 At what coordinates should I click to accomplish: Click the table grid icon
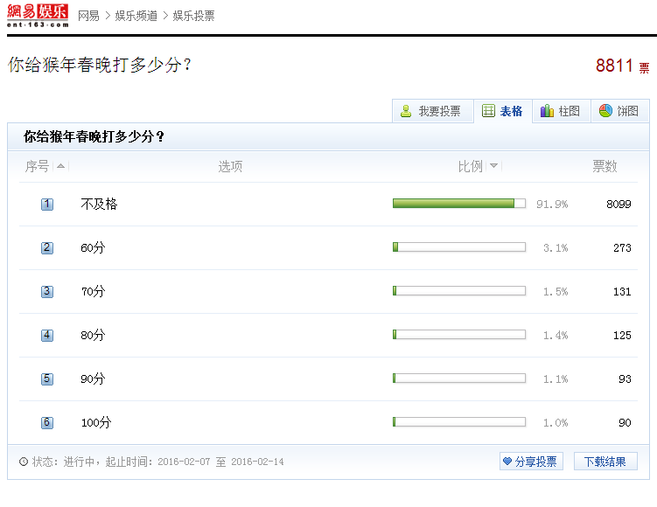tap(489, 111)
